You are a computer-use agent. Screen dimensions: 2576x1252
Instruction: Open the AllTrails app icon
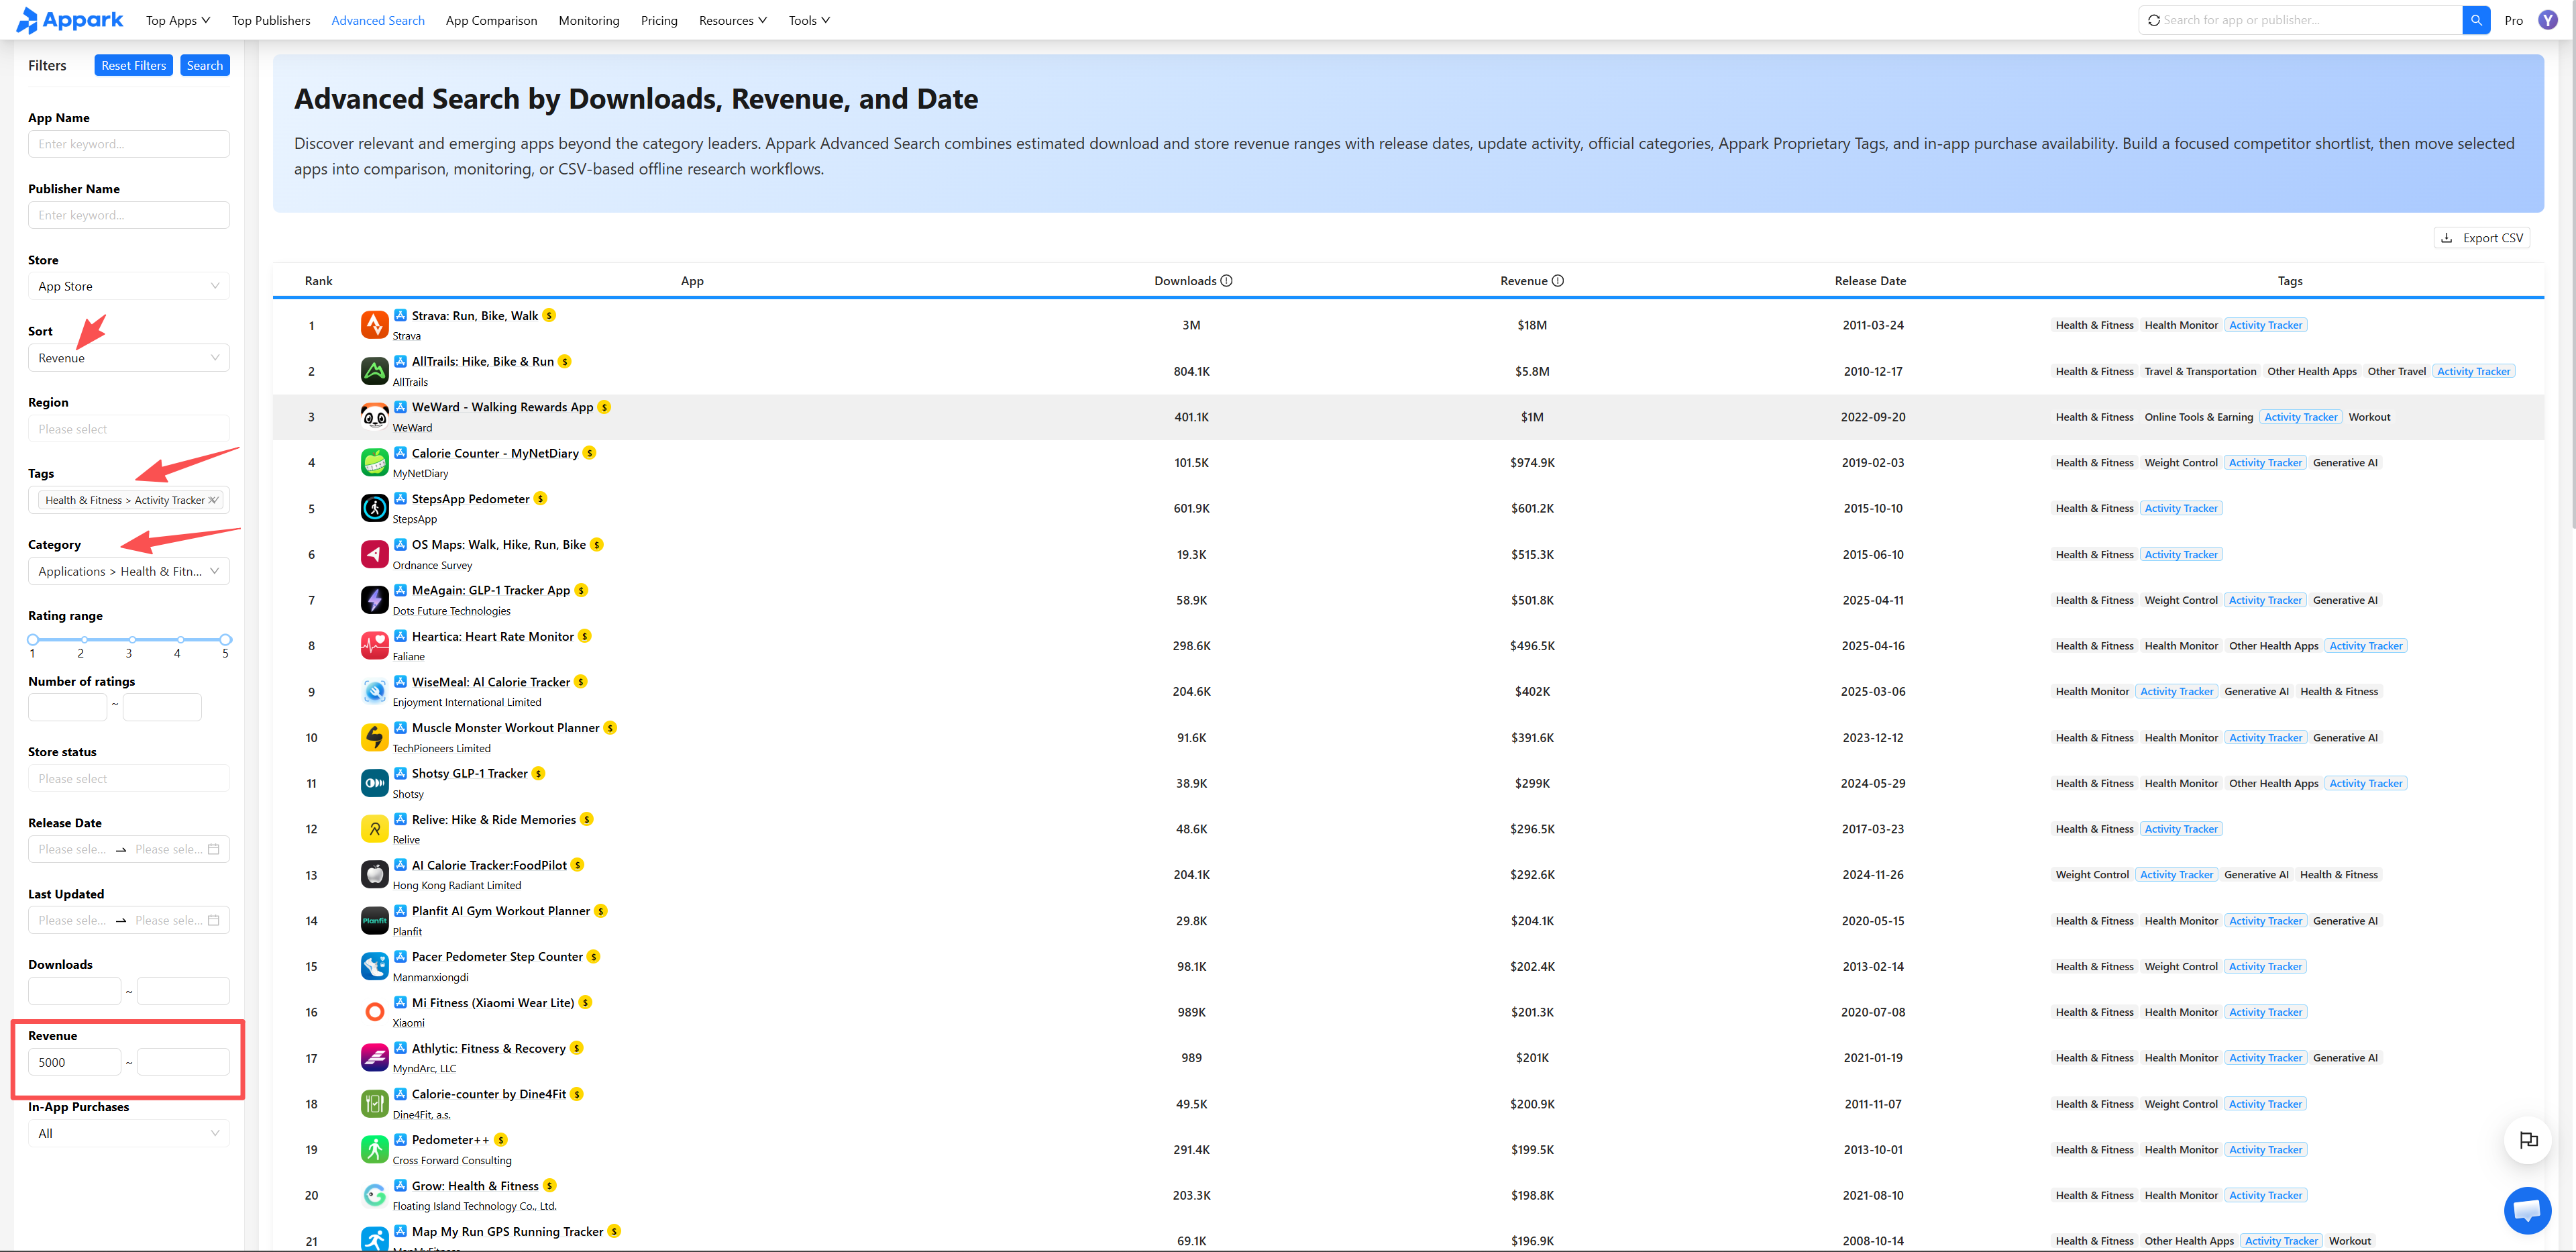pos(374,371)
